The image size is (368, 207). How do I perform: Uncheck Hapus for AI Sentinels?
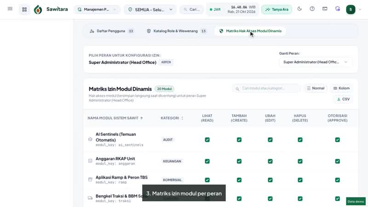click(300, 140)
